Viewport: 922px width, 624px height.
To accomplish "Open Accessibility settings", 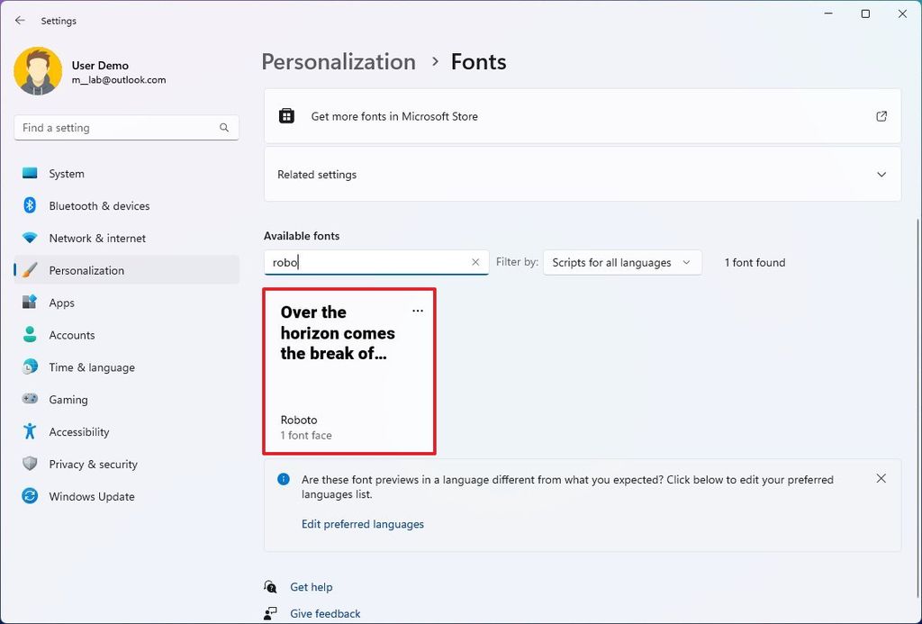I will pos(77,431).
